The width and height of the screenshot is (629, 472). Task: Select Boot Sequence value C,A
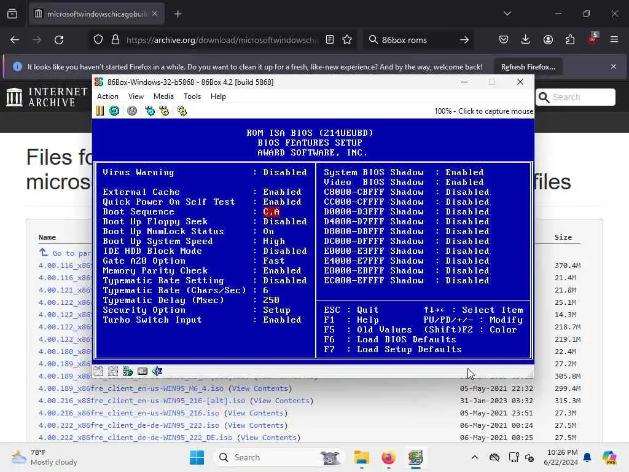click(271, 211)
